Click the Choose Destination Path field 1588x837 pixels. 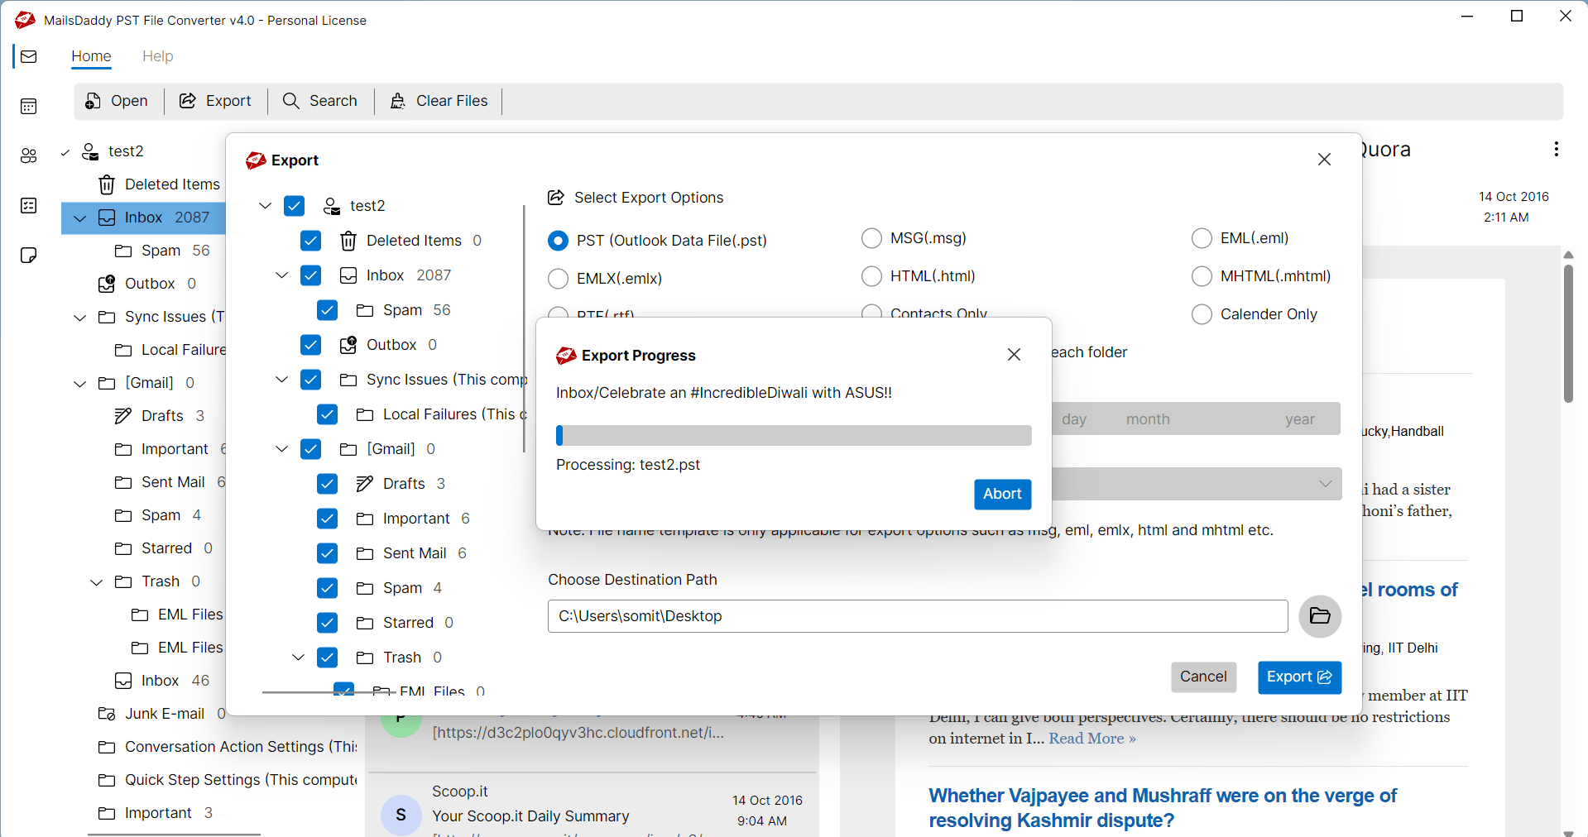[918, 616]
